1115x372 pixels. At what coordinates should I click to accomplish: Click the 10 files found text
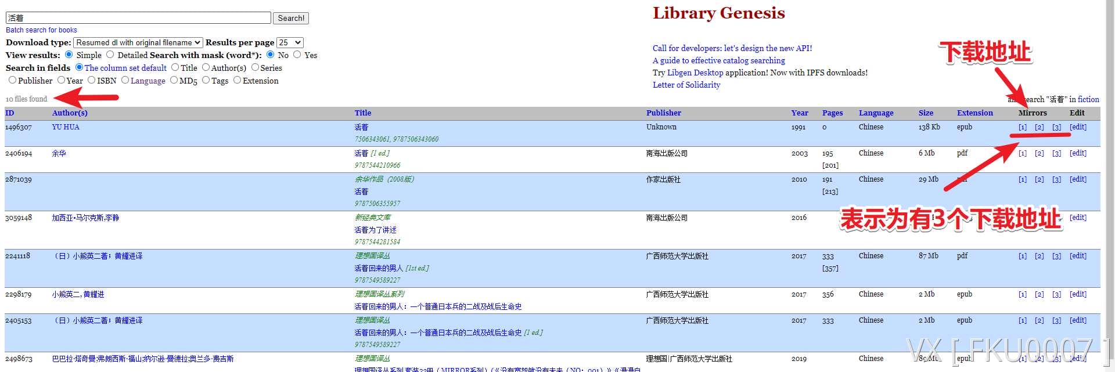tap(27, 99)
